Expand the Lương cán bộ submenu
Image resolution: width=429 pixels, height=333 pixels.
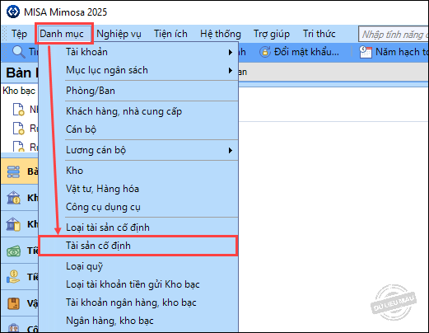231,150
